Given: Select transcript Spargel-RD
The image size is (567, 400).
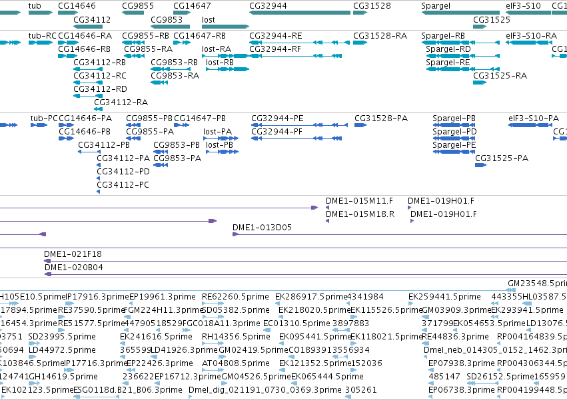Looking at the screenshot, I should 463,56.
